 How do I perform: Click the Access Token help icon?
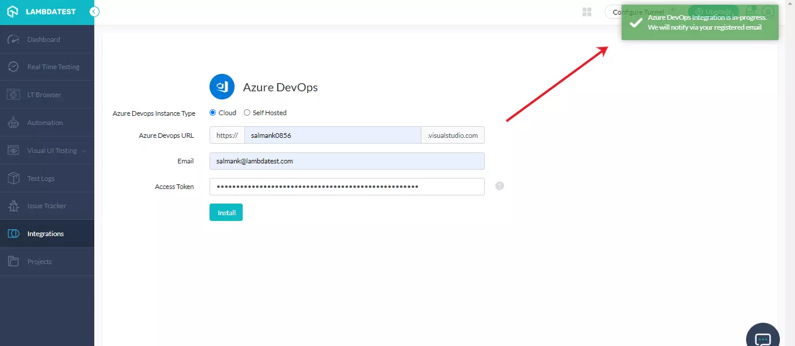[x=499, y=186]
